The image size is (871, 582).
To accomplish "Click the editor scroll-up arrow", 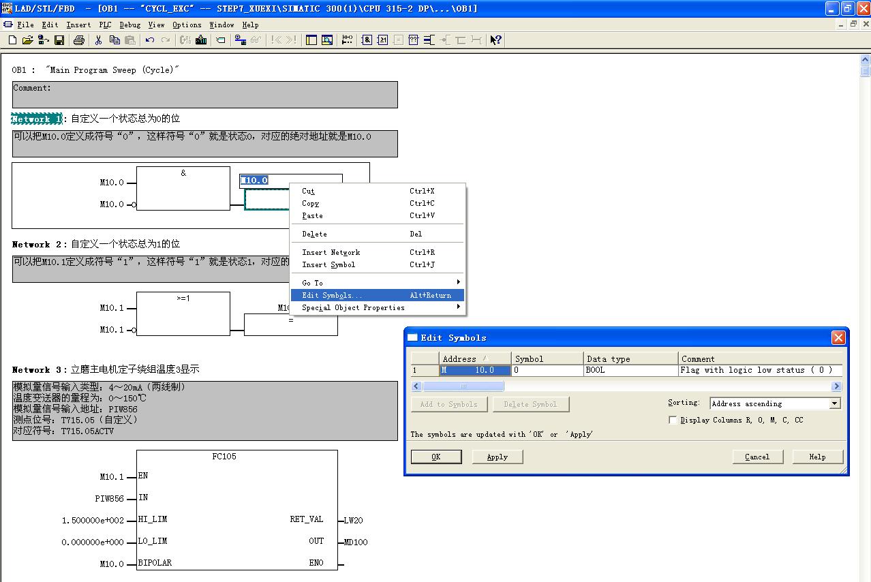I will coord(866,60).
